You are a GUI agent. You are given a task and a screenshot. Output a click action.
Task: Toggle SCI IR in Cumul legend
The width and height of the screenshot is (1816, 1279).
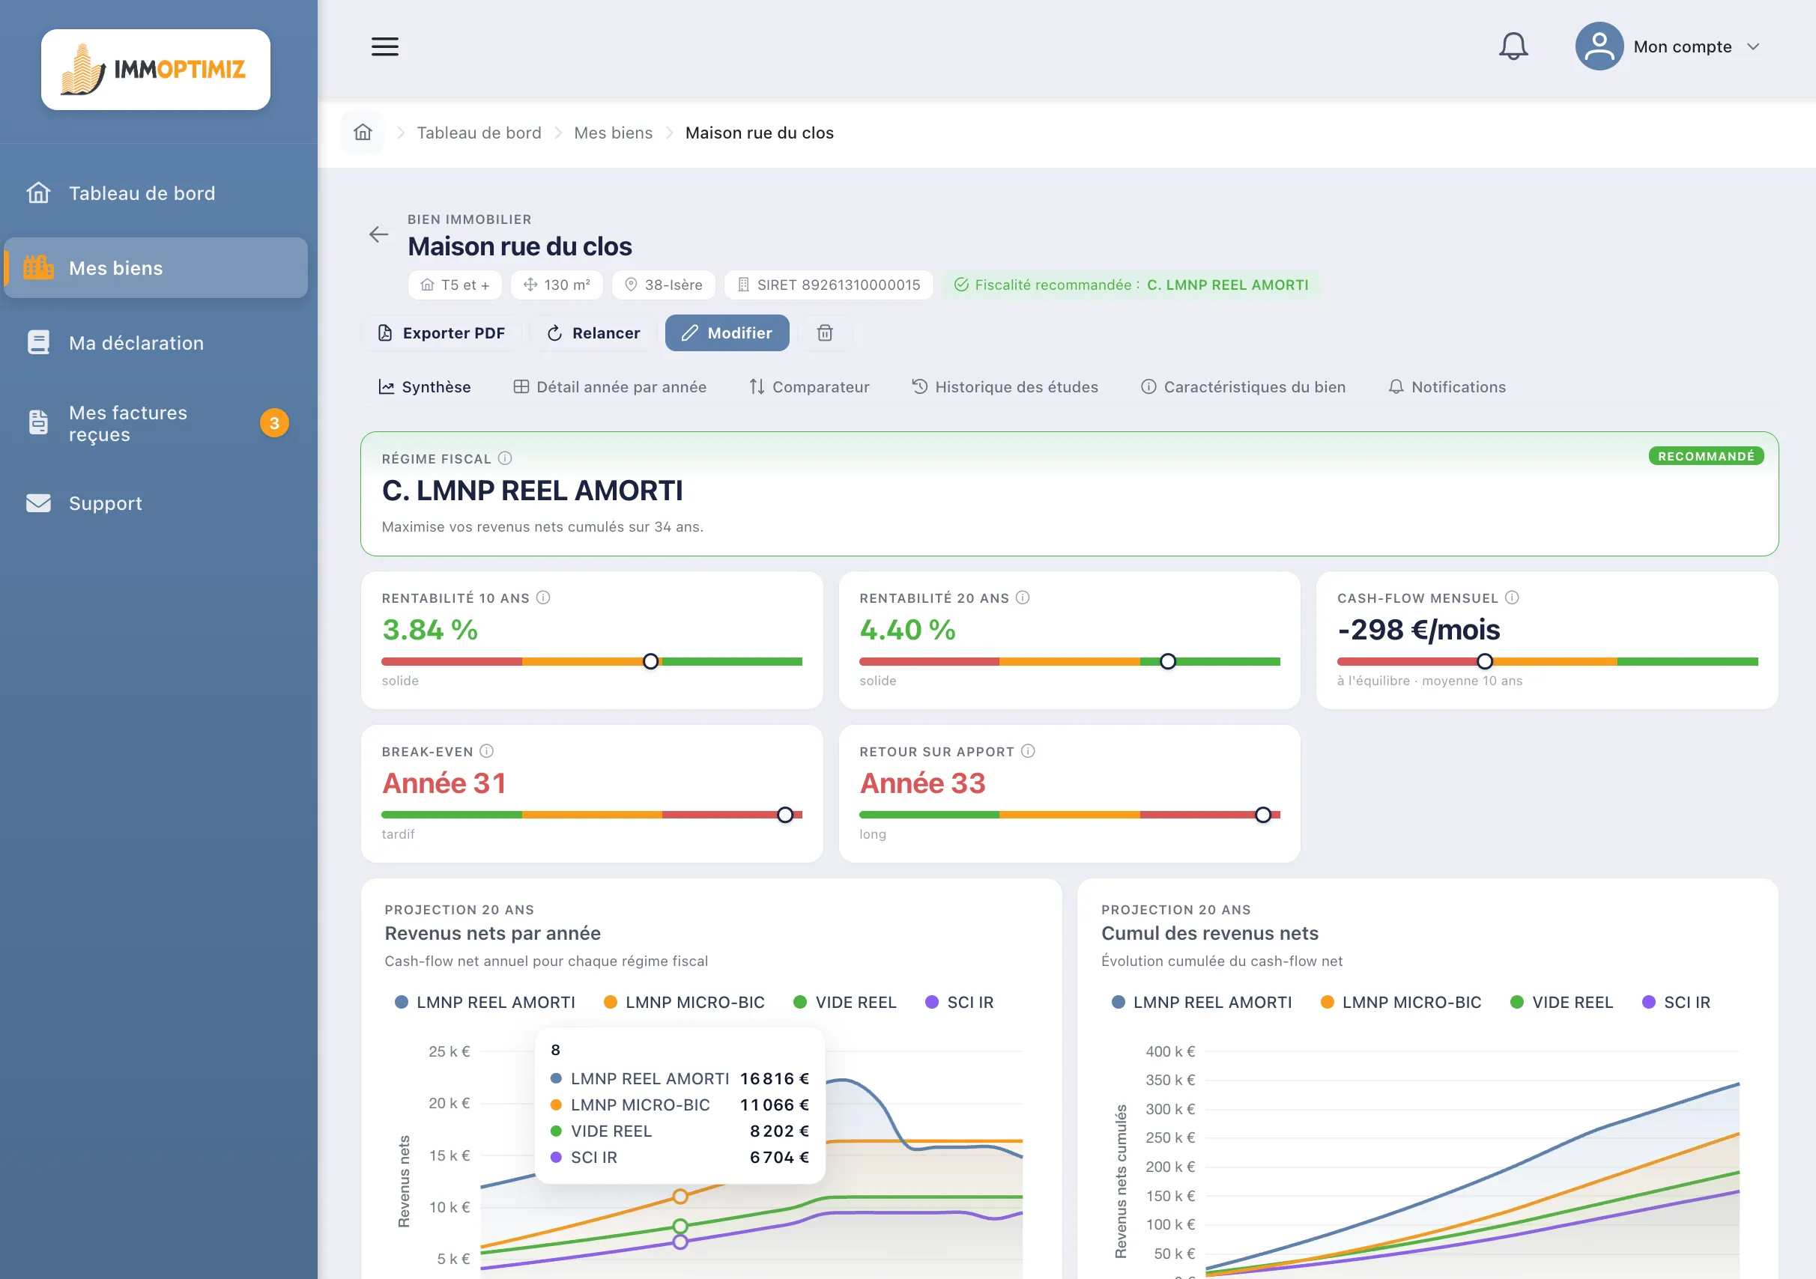[x=1676, y=1003]
